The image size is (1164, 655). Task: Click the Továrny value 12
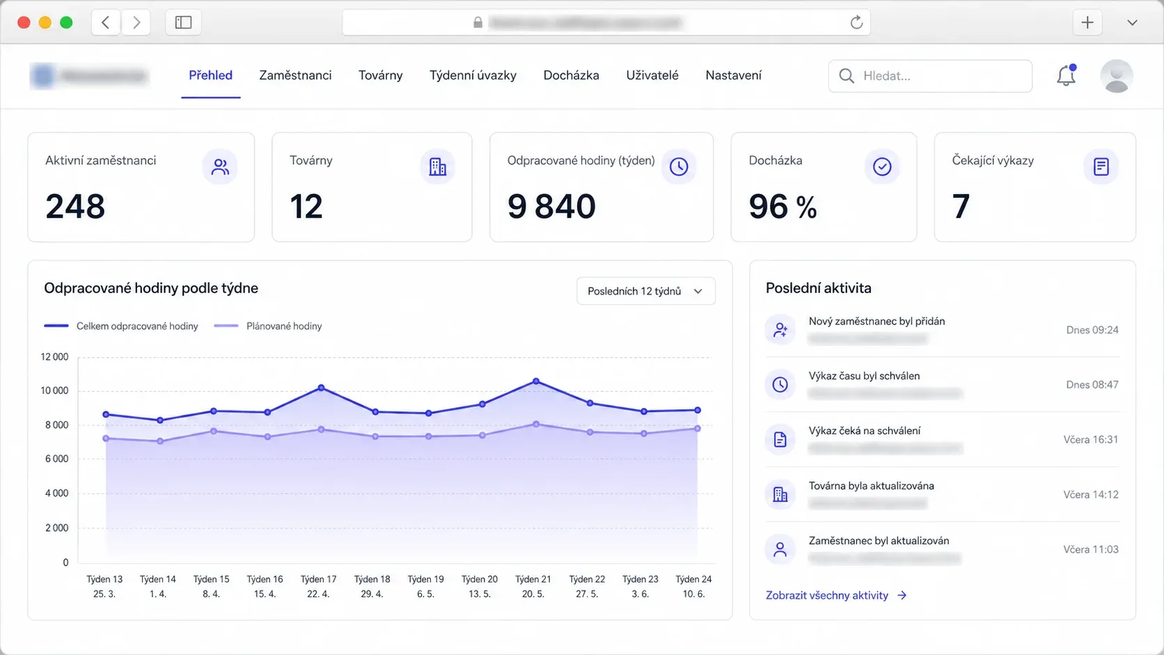pos(306,207)
